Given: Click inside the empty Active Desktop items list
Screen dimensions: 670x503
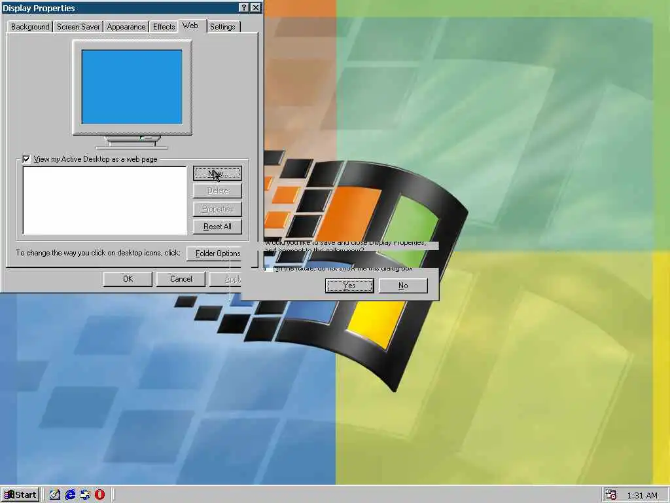Looking at the screenshot, I should (105, 200).
